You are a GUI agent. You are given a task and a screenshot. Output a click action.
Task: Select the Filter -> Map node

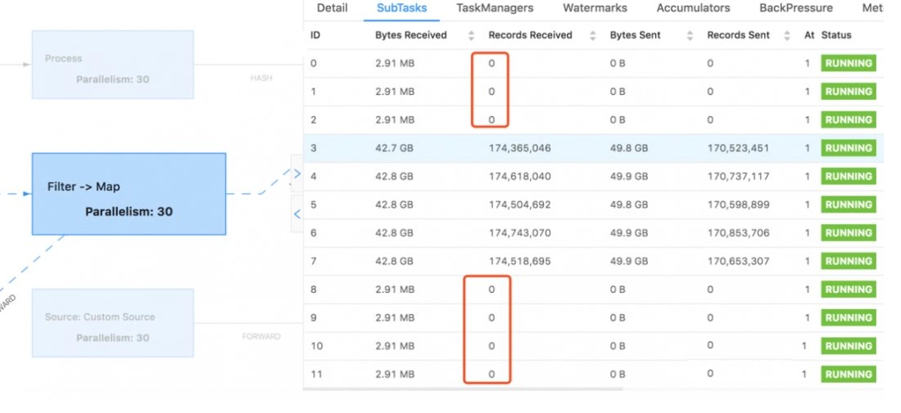click(x=129, y=194)
